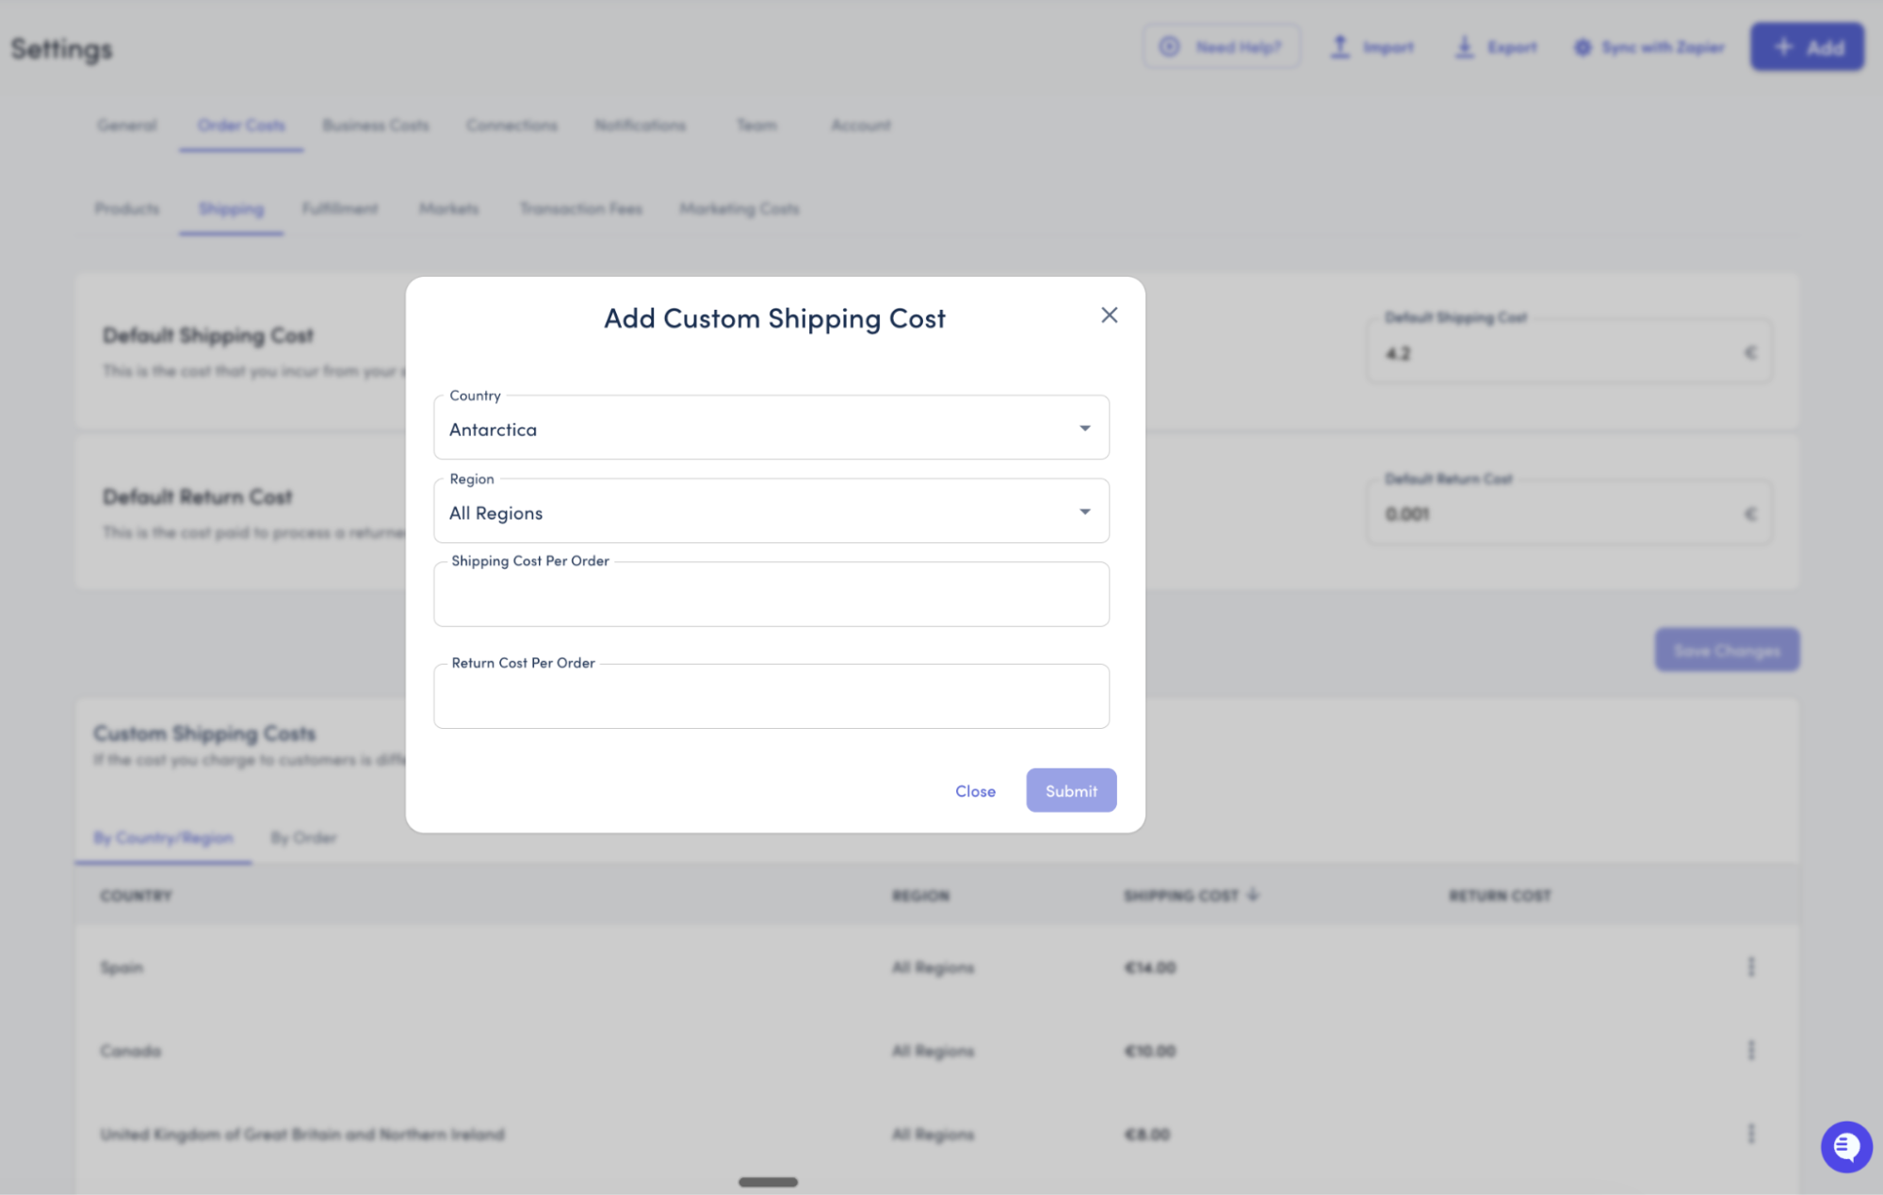Open the Spain row options menu

[1751, 967]
